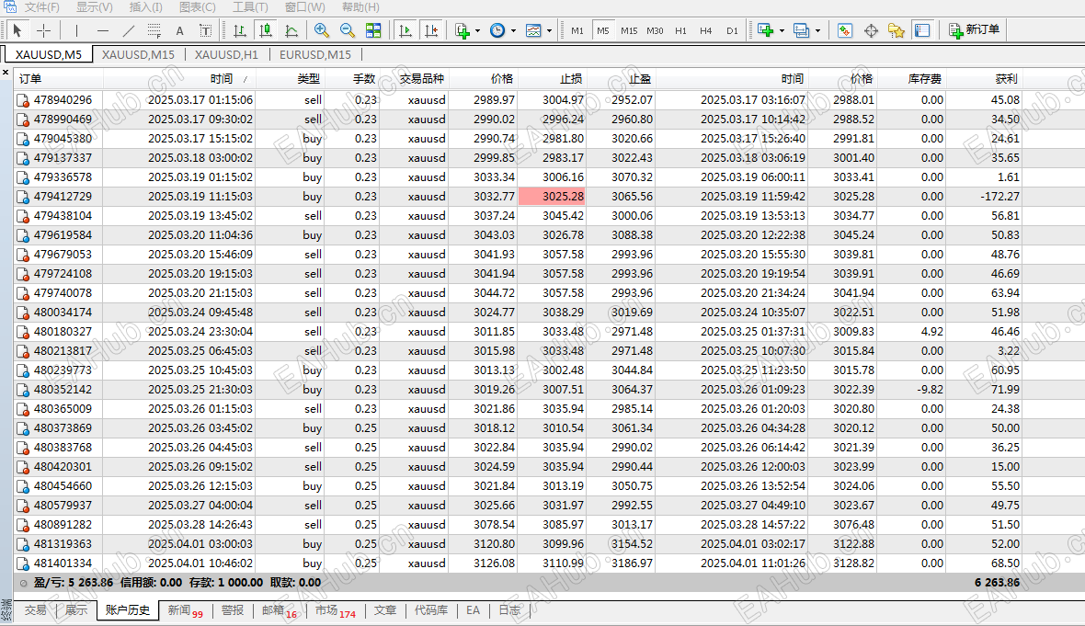This screenshot has width=1085, height=626.
Task: Select the Fibonacci retracement tool
Action: pos(154,30)
